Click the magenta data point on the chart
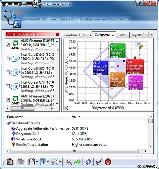 [118, 66]
